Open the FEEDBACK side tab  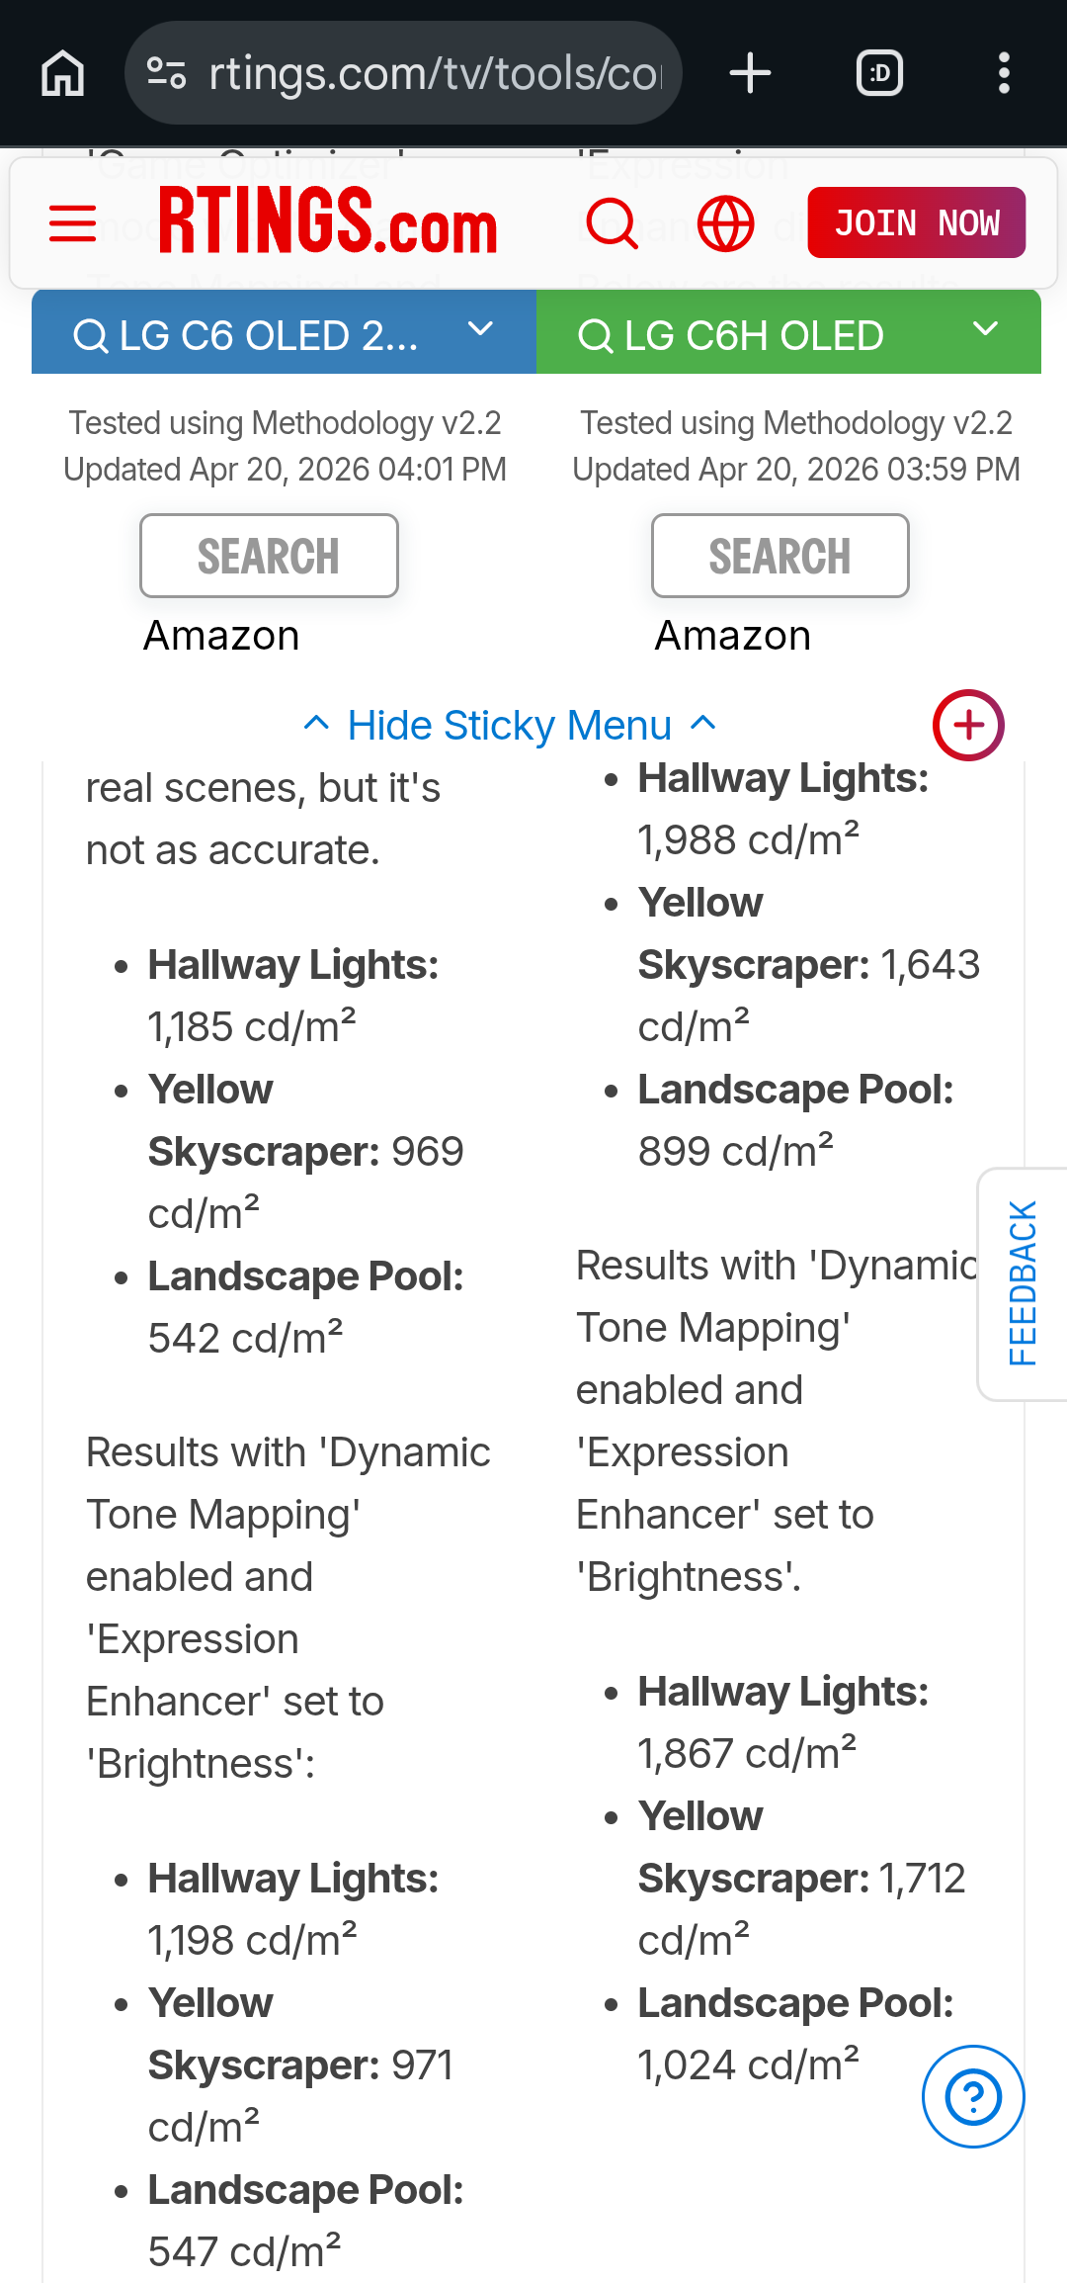(x=1024, y=1283)
